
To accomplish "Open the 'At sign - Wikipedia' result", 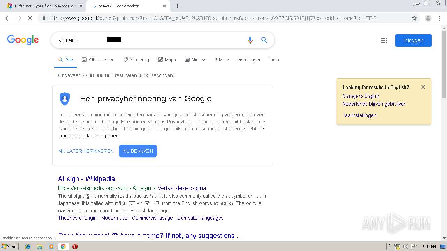I will pyautogui.click(x=86, y=179).
